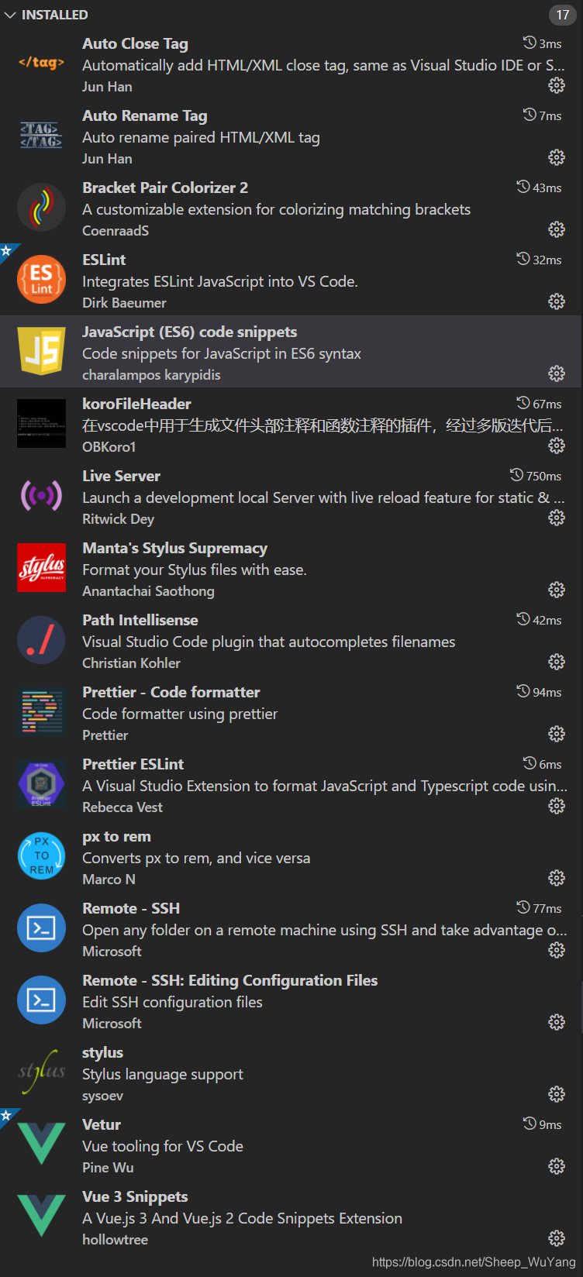Click the green Vetur V logo
583x1277 pixels.
coord(41,1144)
